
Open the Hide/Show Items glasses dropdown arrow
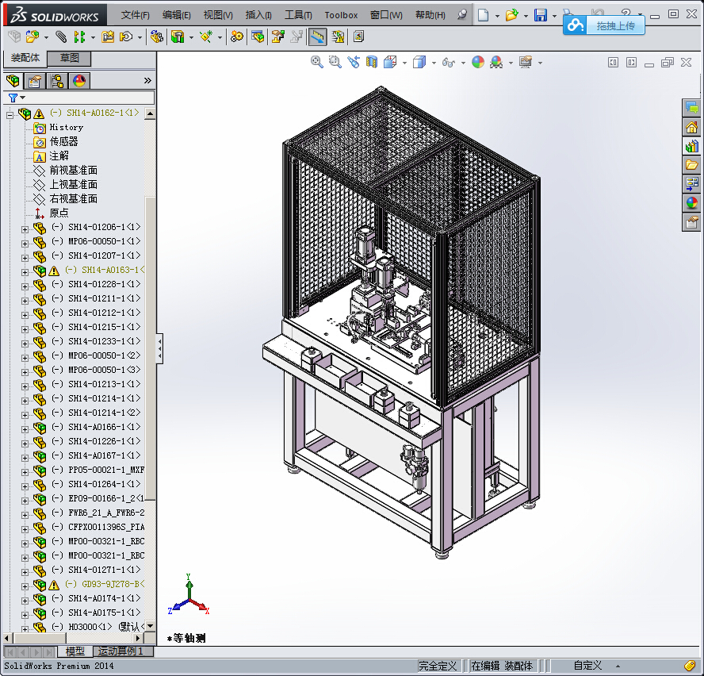(463, 63)
